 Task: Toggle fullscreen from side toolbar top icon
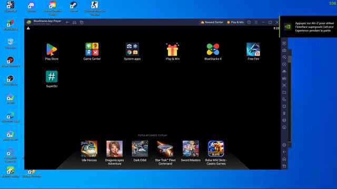tap(284, 43)
